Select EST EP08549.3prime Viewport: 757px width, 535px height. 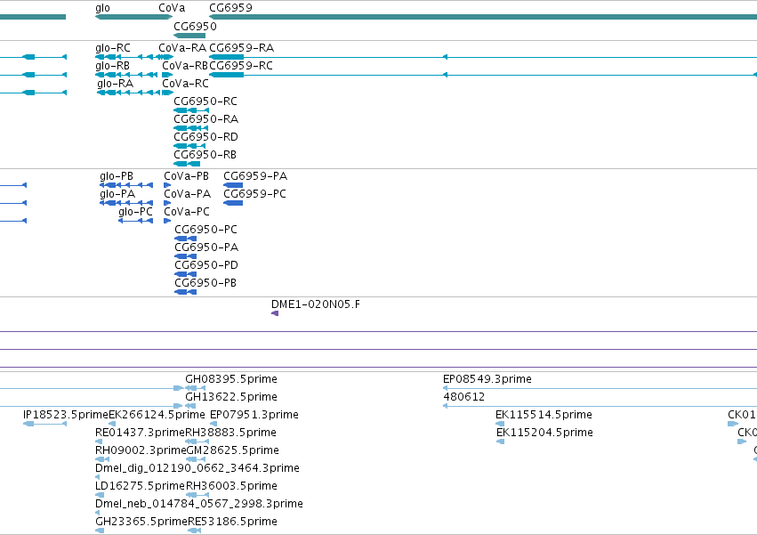coord(487,379)
